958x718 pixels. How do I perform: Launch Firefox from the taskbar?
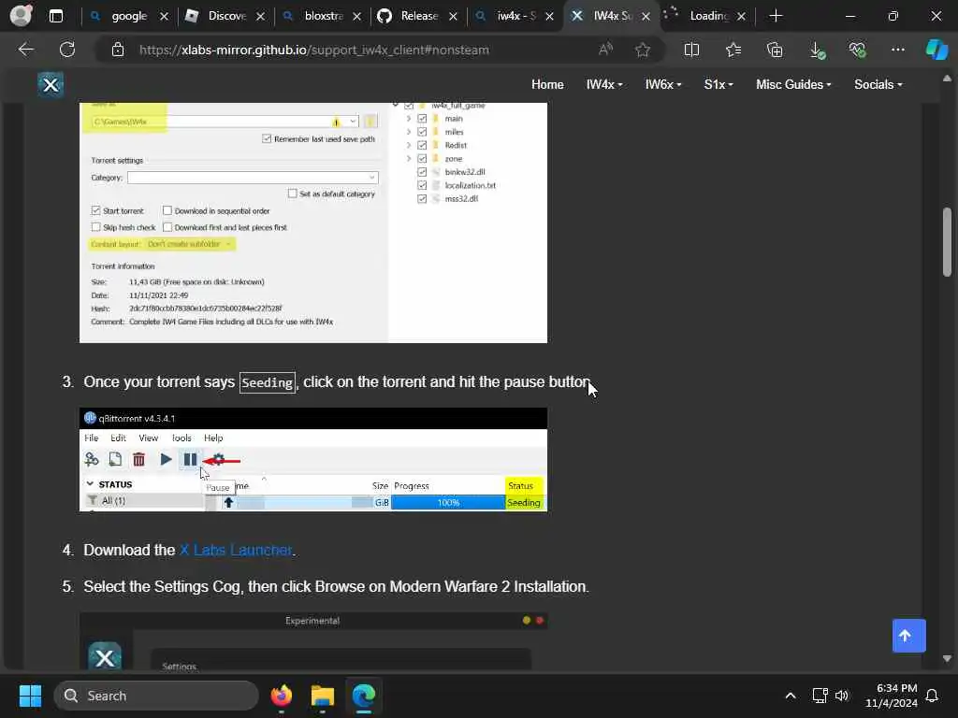pos(281,696)
